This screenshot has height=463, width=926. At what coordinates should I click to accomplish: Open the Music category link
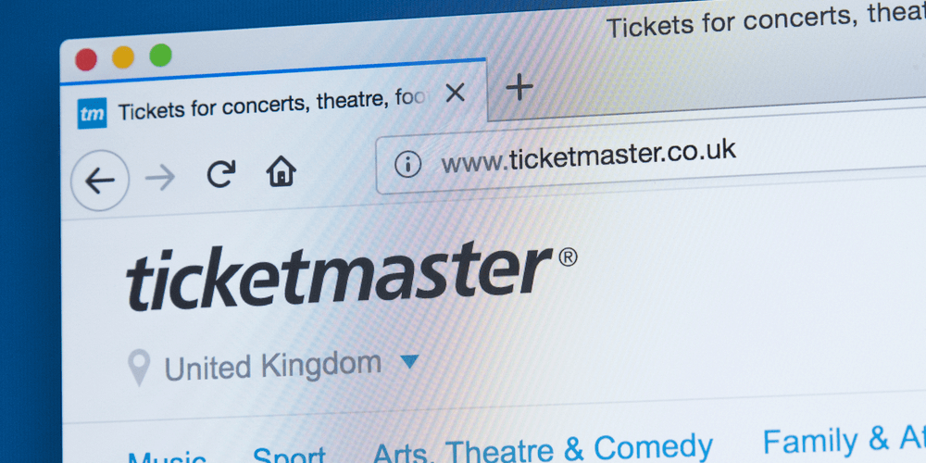click(167, 457)
